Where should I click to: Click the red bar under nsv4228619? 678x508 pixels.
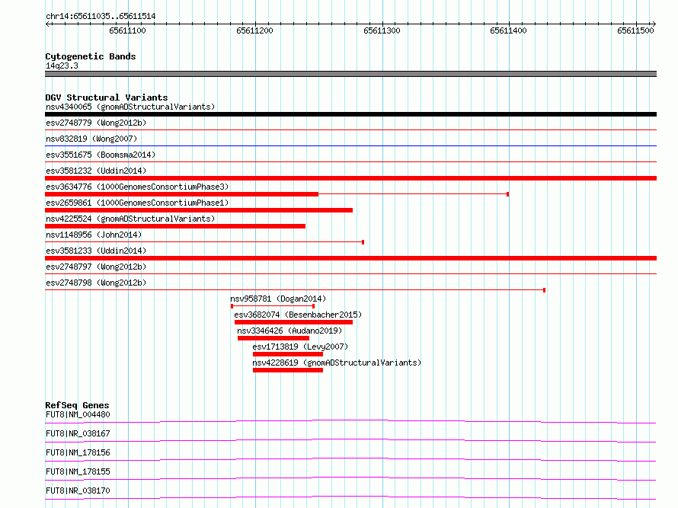[x=288, y=370]
